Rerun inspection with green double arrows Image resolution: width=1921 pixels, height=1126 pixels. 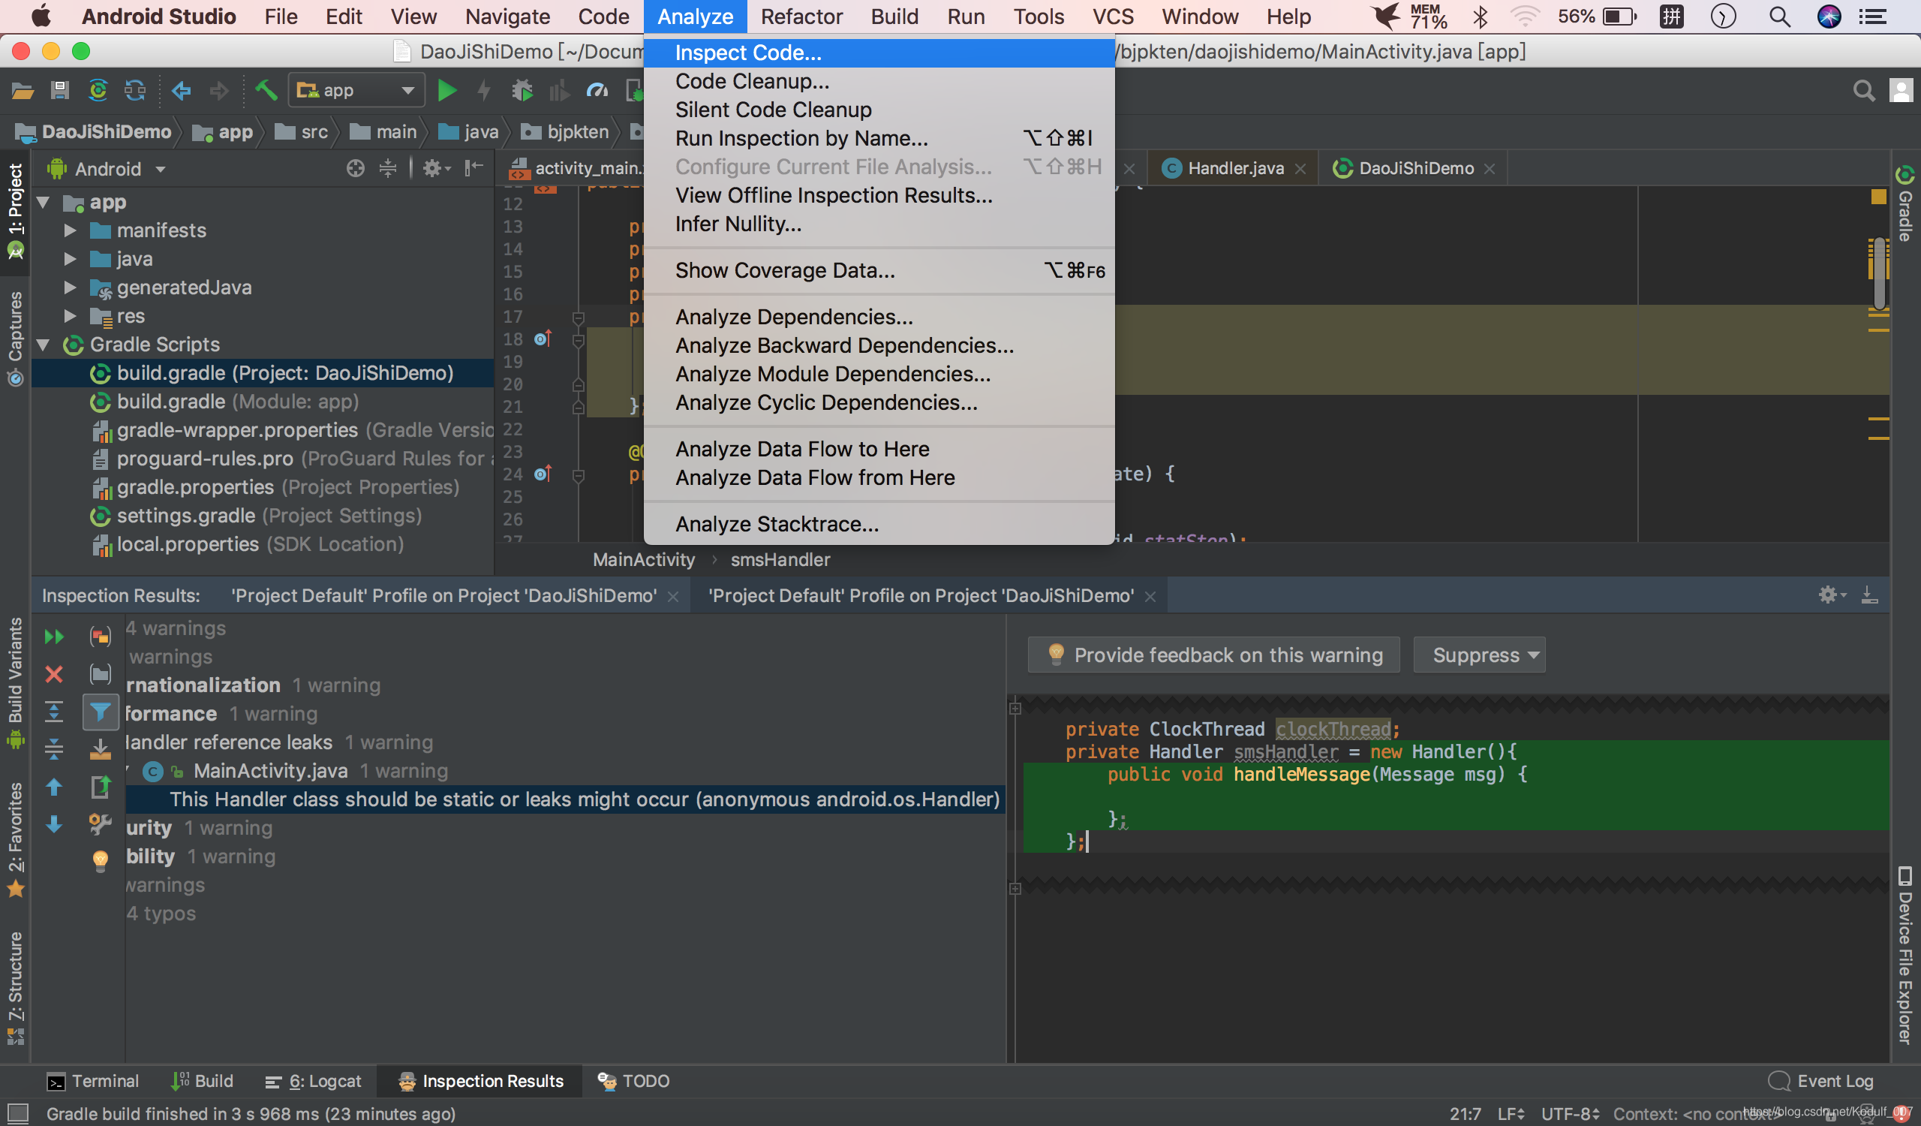tap(54, 636)
